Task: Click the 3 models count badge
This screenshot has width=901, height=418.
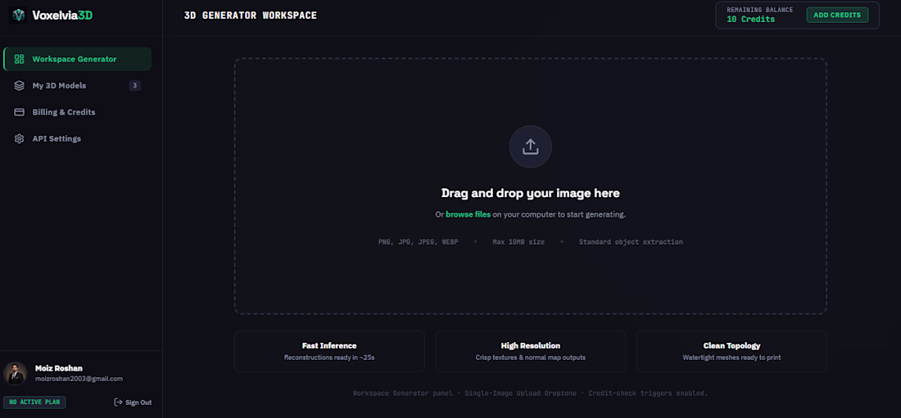Action: (x=135, y=86)
